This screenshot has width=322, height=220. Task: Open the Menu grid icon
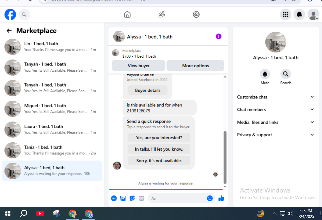tap(286, 15)
